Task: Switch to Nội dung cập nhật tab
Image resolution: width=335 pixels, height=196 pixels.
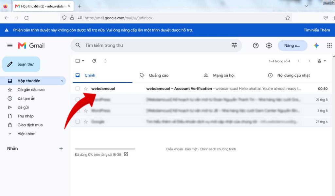Action: 289,75
